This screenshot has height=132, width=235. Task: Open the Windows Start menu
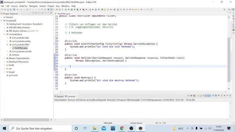tap(4, 128)
